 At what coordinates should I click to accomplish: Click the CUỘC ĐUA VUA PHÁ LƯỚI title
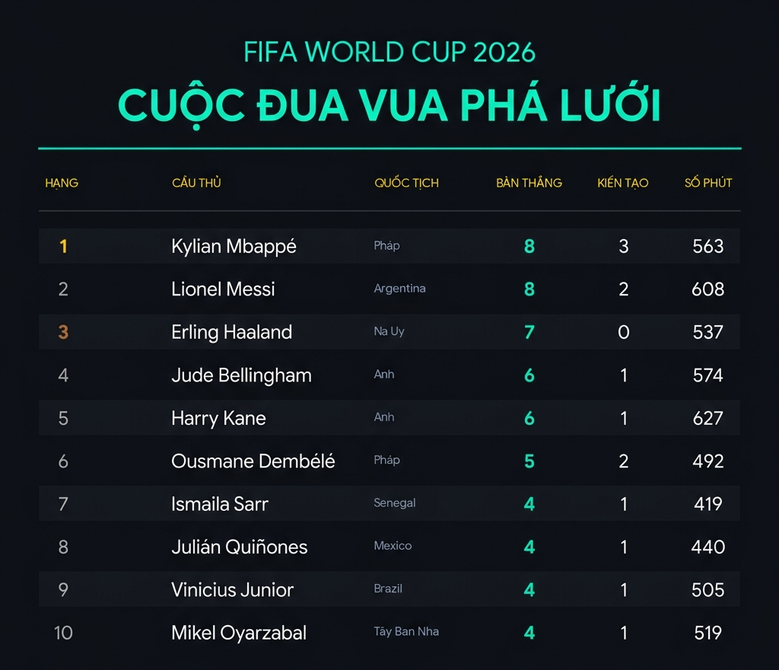tap(389, 104)
